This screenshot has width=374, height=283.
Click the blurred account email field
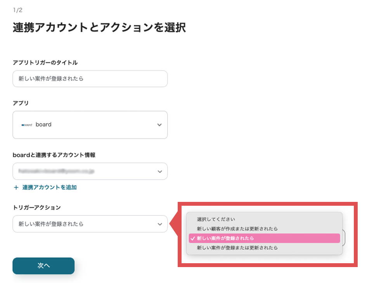click(x=78, y=171)
